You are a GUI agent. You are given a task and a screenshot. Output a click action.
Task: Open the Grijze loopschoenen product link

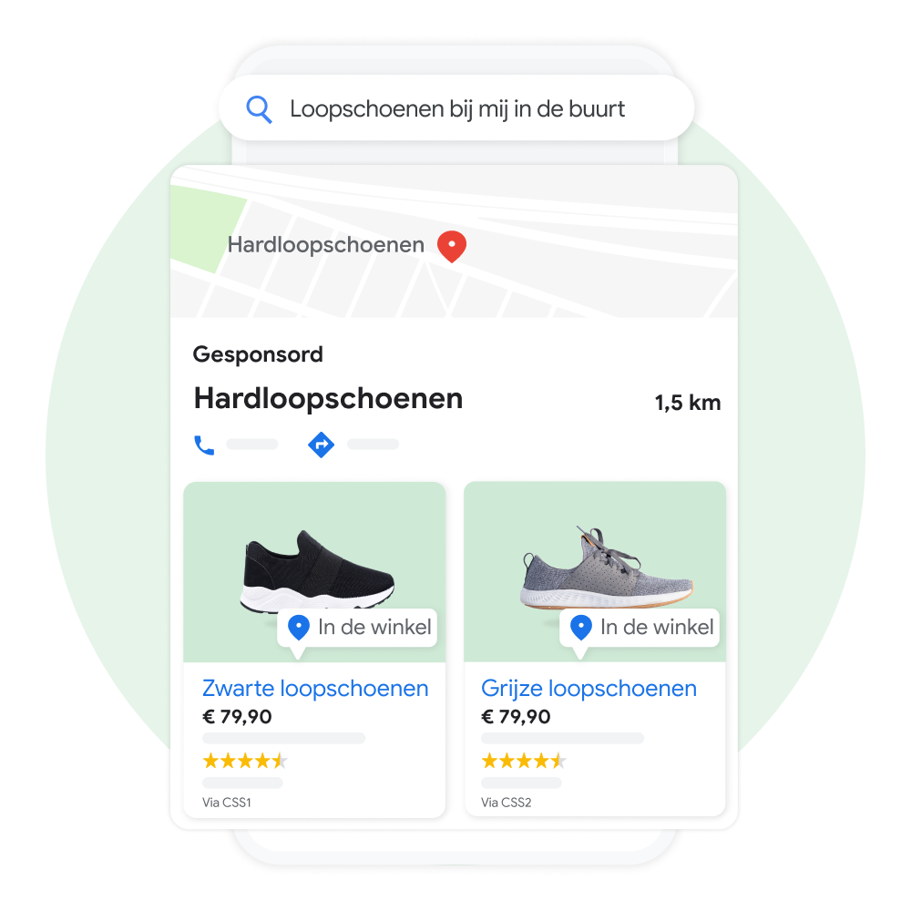point(589,688)
